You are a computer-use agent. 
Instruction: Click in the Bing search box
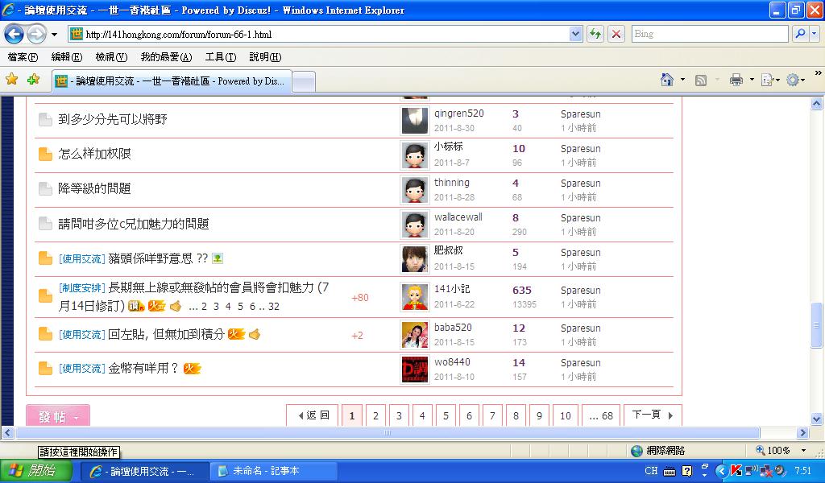tap(707, 34)
